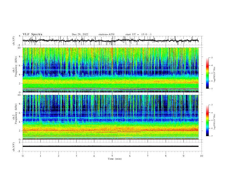Click inside the ch.2 frequency spectrogram
Image resolution: width=227 pixels, height=175 pixels.
coord(110,117)
